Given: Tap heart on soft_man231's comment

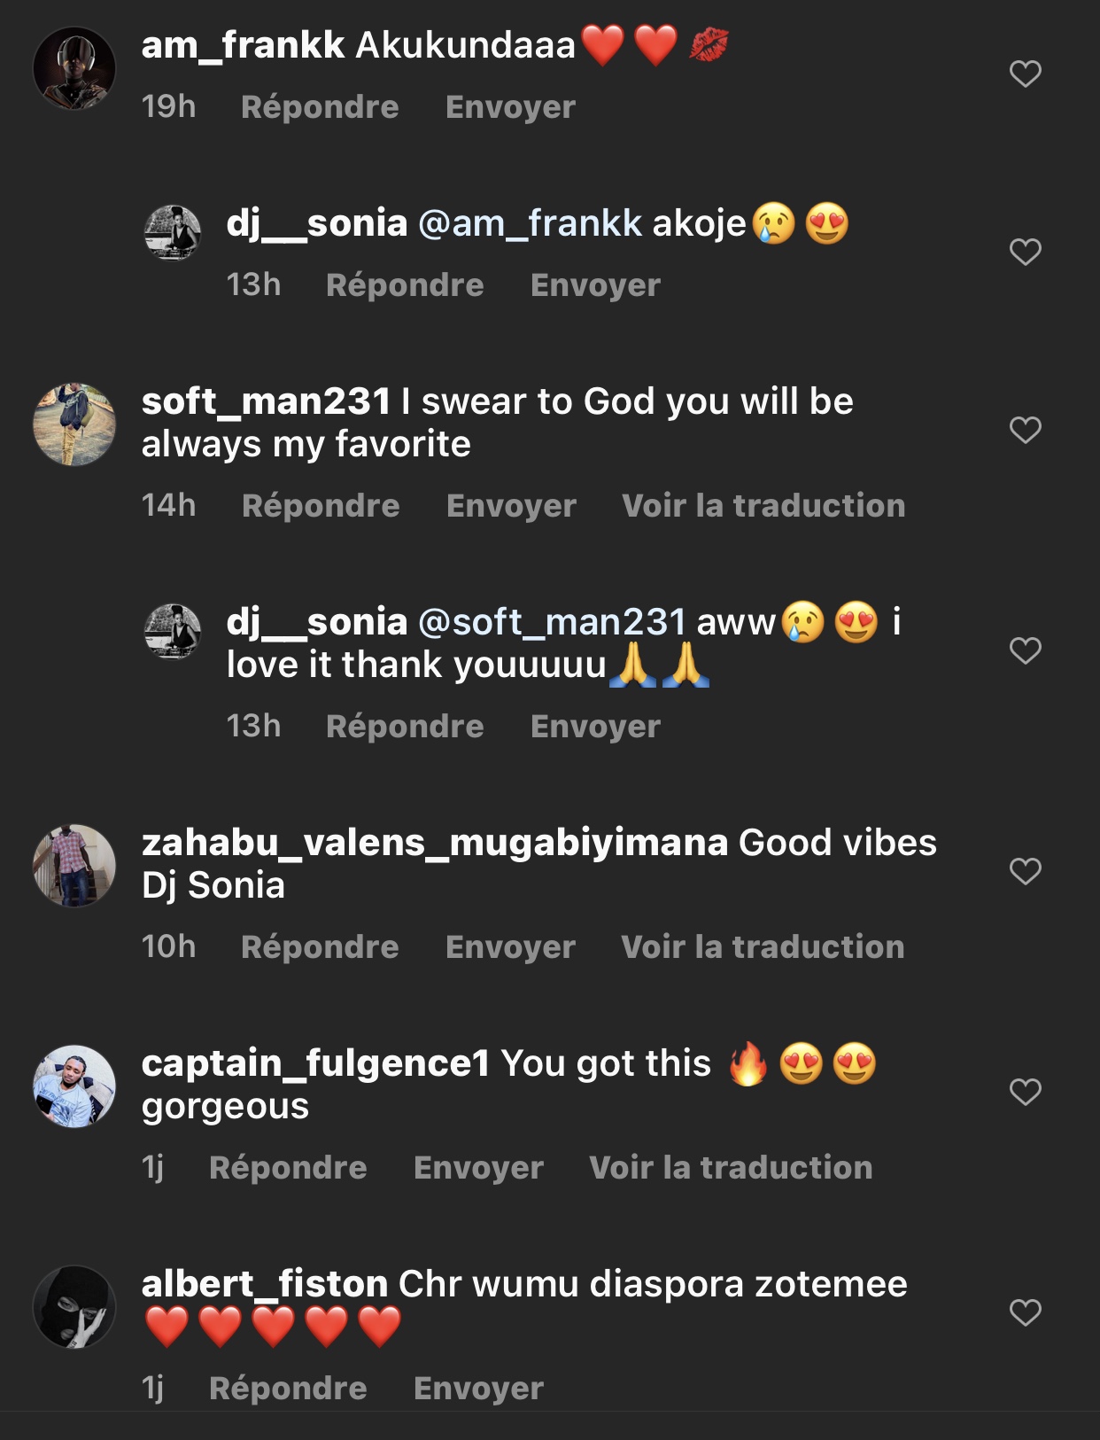Looking at the screenshot, I should [x=1025, y=430].
